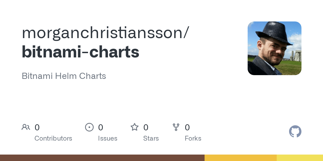Click the light yellow language bar segment

coord(300,158)
